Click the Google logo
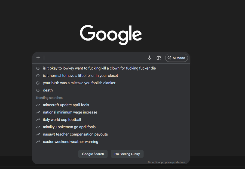The width and height of the screenshot is (245, 169). (x=111, y=35)
